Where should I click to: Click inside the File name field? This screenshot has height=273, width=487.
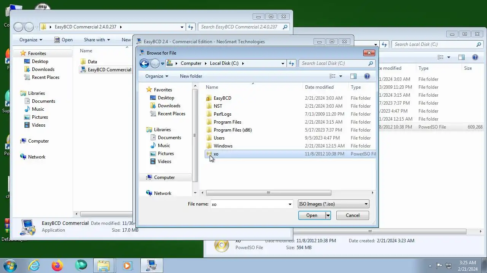point(249,204)
